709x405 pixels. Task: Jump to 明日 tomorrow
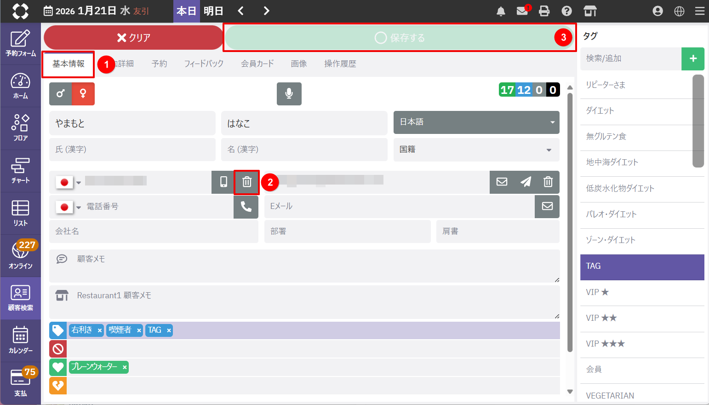pos(213,11)
